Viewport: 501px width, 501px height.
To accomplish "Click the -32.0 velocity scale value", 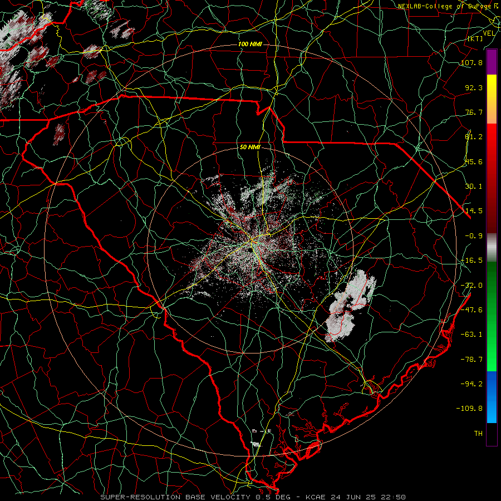I will (x=471, y=286).
